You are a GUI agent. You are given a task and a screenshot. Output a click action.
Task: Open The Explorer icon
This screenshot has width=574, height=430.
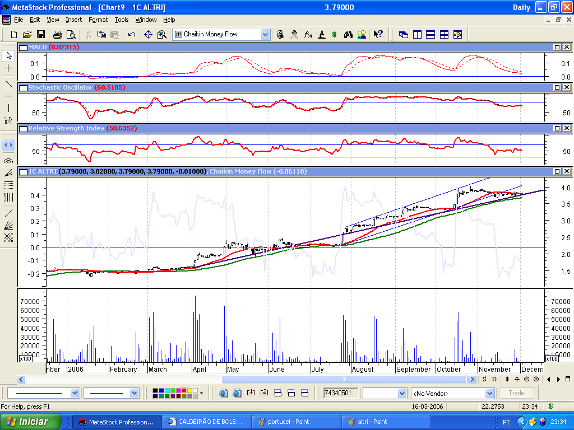click(294, 34)
